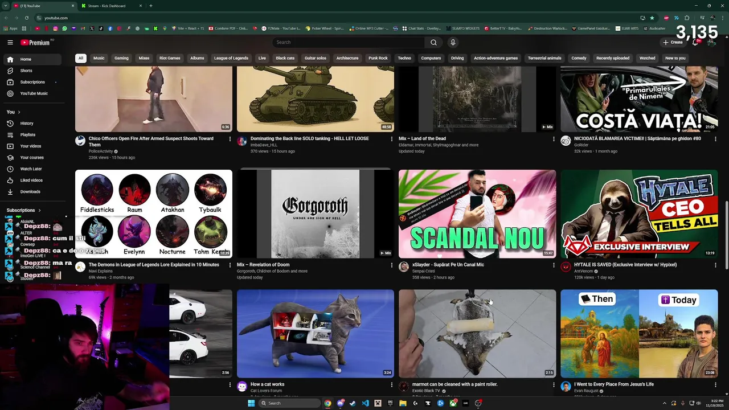Select the Terrestrial animals chip
The image size is (729, 410).
(544, 58)
